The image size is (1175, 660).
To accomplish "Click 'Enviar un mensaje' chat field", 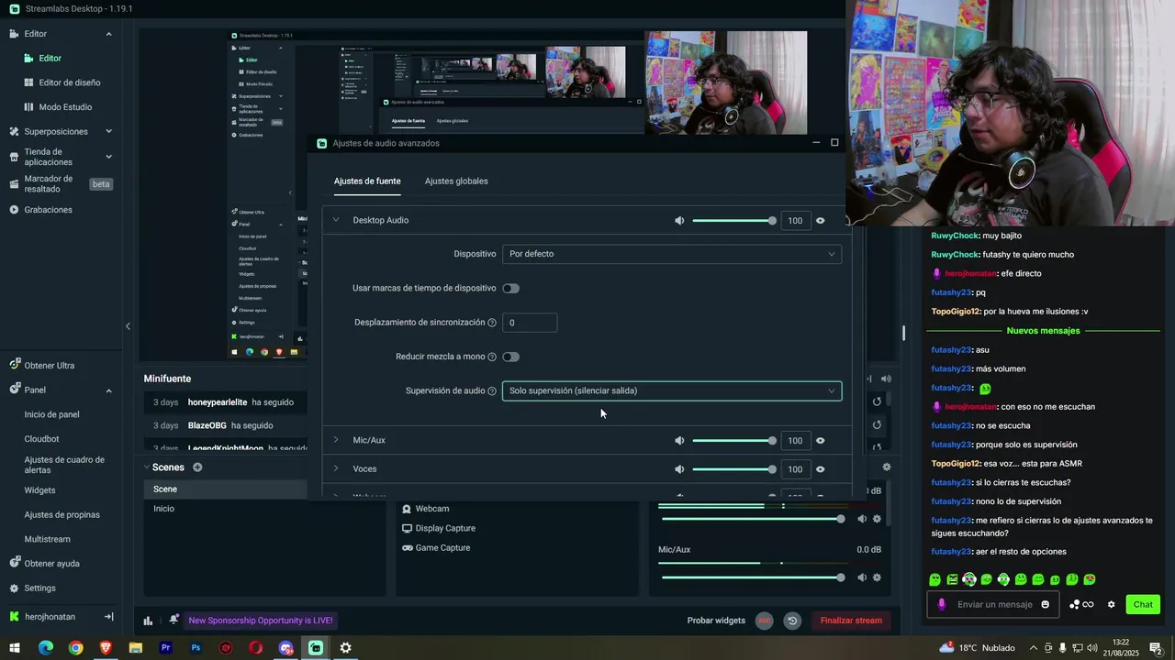I will pos(995,605).
